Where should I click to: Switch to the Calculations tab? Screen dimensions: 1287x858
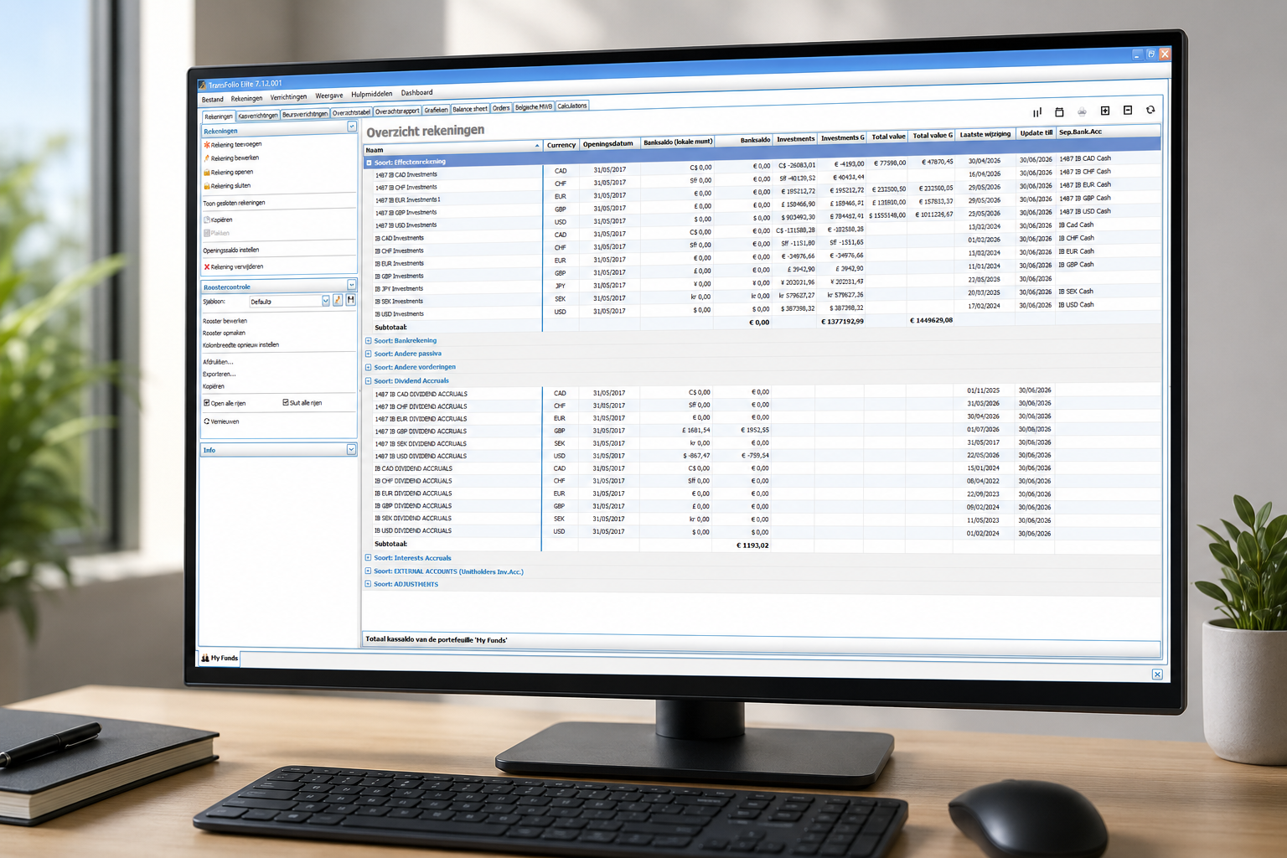pos(572,106)
